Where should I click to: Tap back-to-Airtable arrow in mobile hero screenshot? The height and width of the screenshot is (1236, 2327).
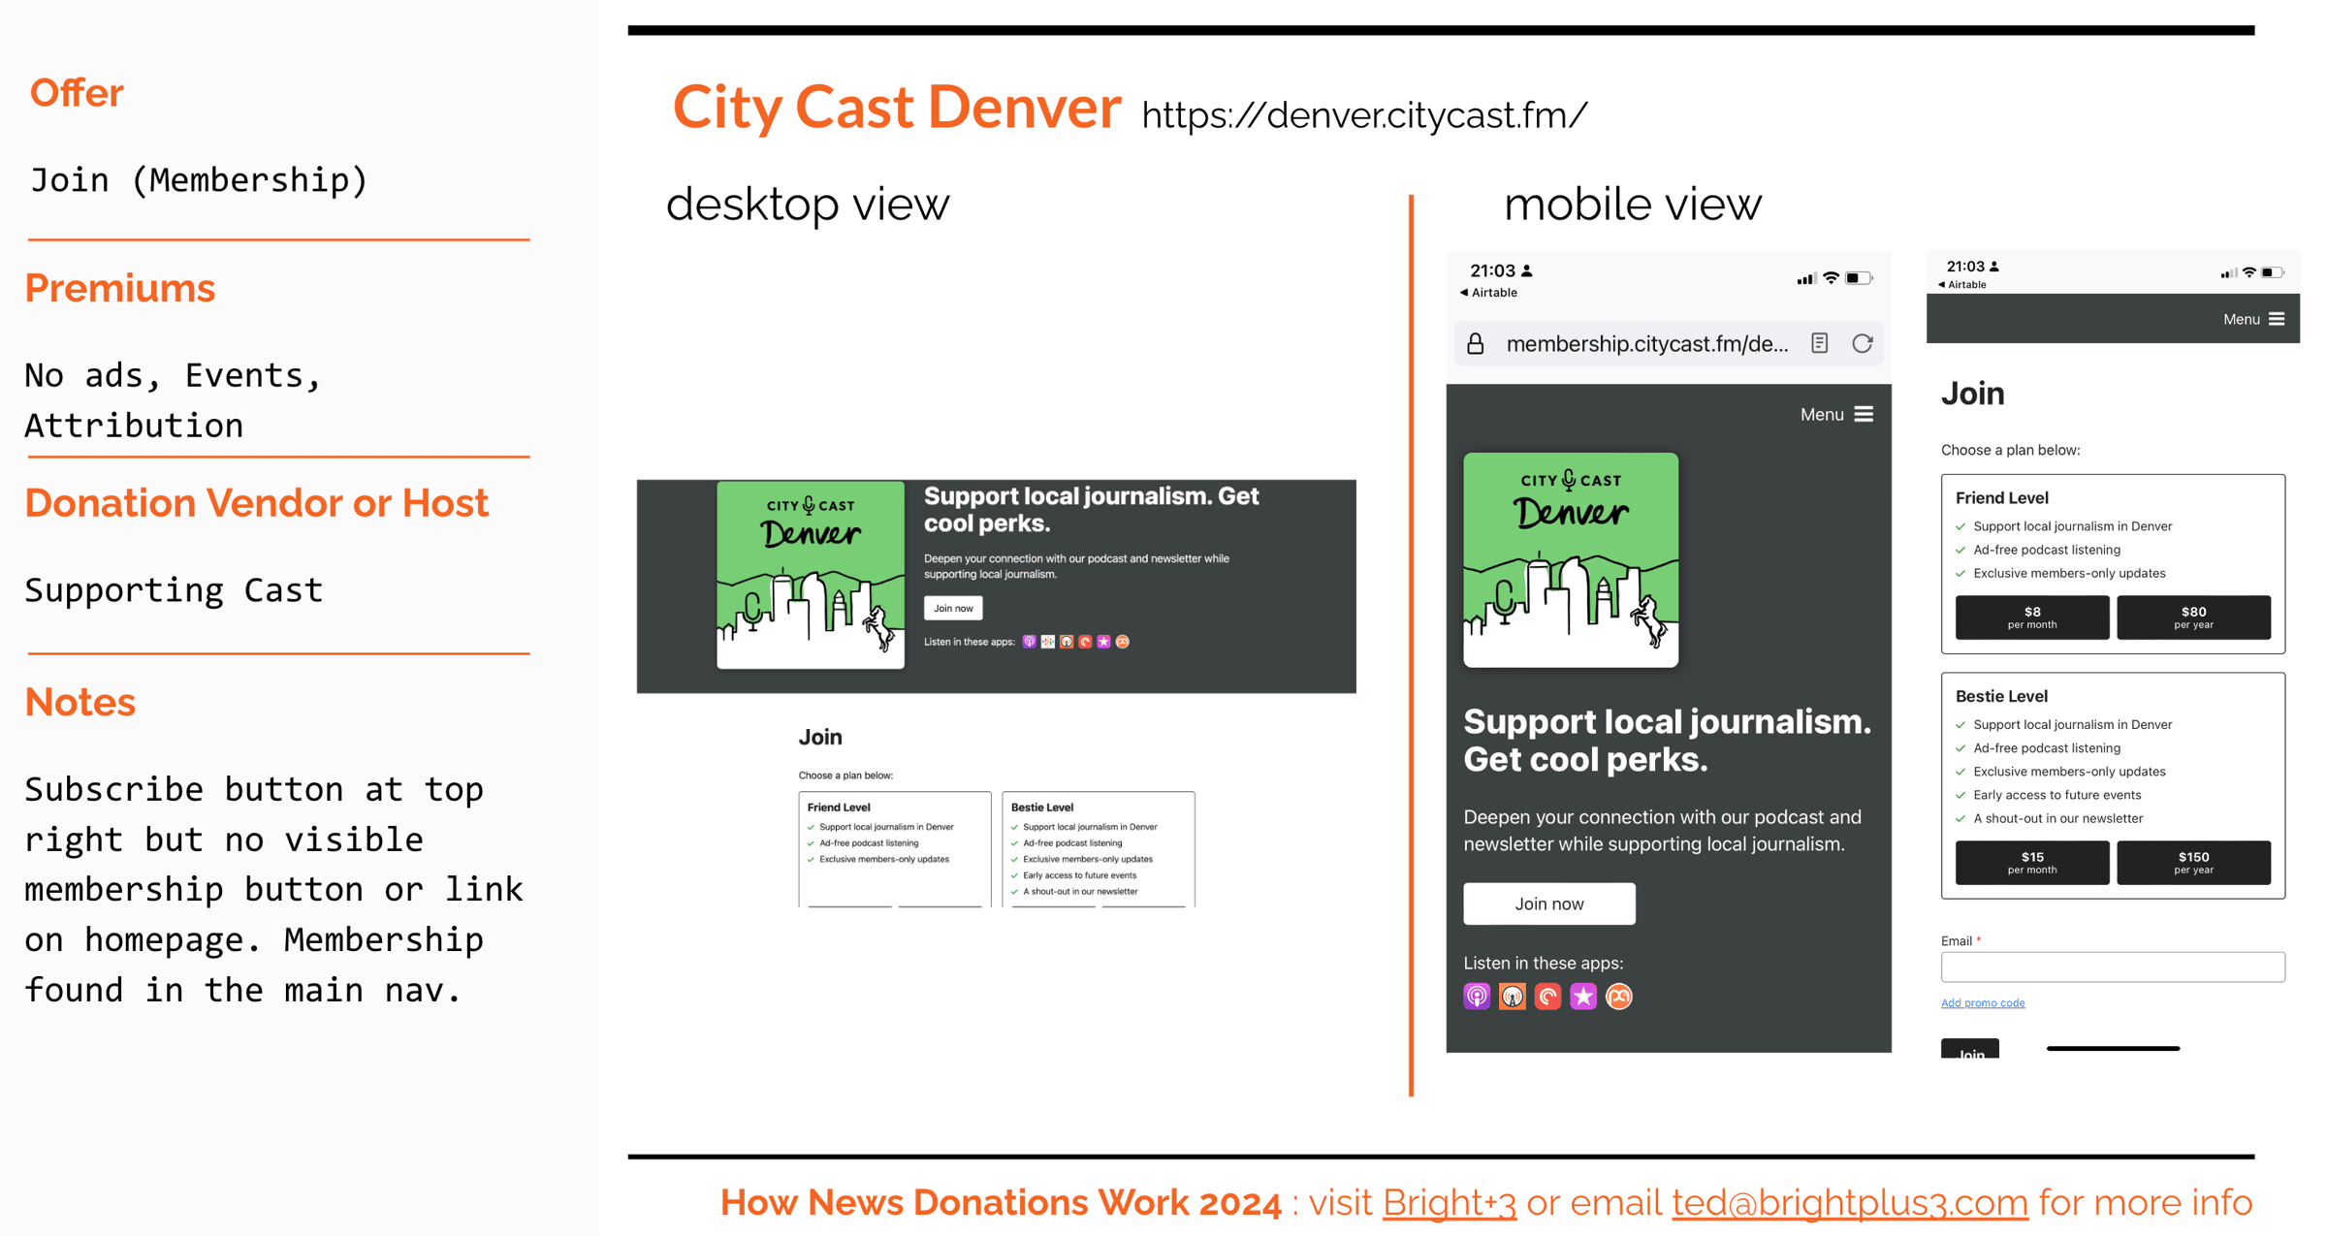click(1464, 293)
